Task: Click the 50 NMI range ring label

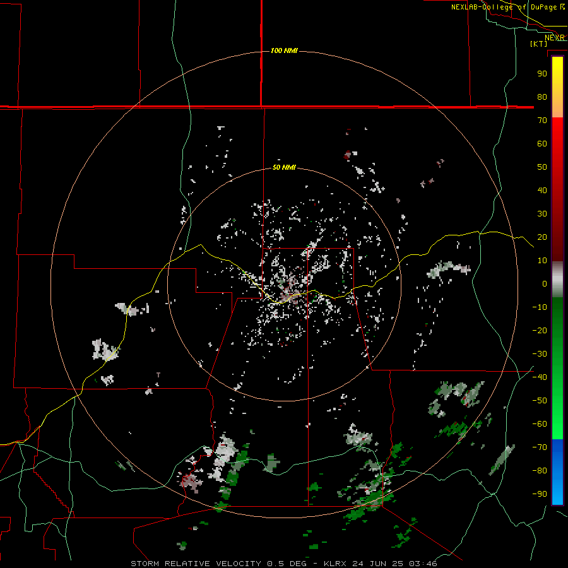Action: point(284,167)
